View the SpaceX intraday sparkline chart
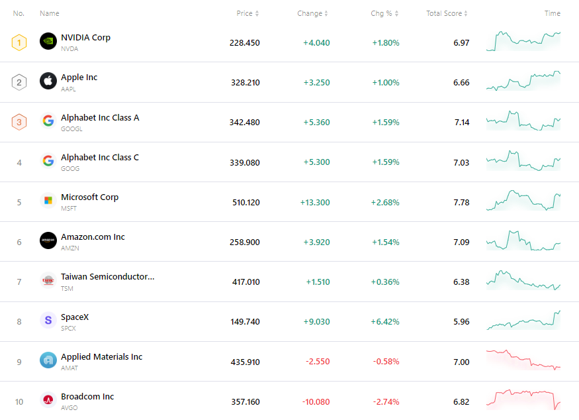The image size is (579, 420). point(523,320)
